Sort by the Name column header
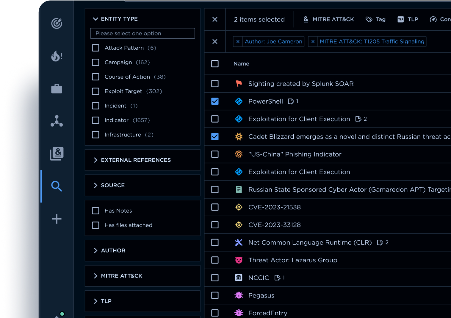451x318 pixels. pyautogui.click(x=241, y=64)
